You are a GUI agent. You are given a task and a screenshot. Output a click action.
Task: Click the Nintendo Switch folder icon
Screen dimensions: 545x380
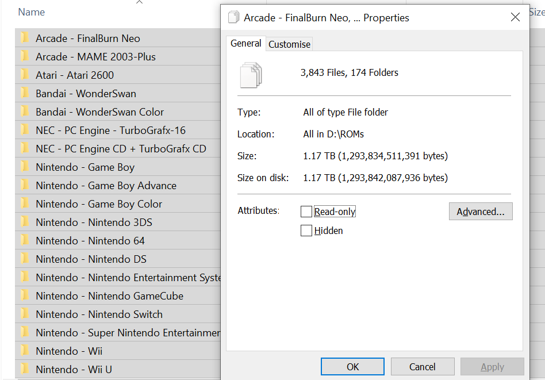[x=25, y=313]
